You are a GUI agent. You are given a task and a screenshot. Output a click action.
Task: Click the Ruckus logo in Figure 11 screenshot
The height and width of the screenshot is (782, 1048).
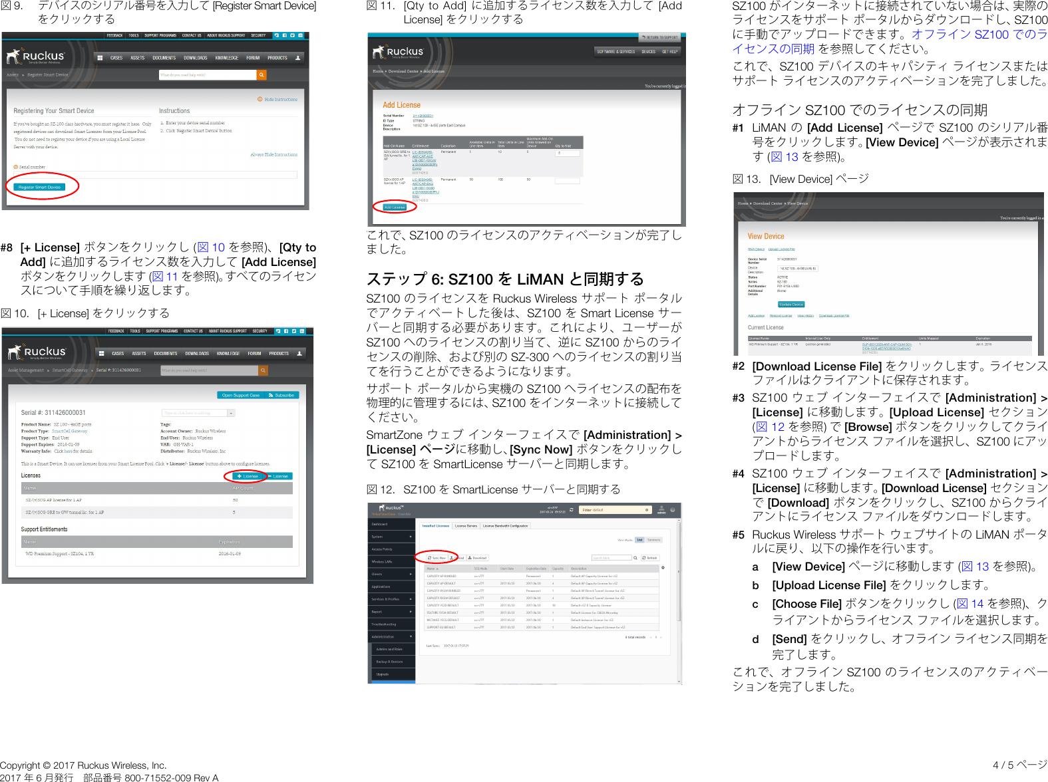click(398, 52)
